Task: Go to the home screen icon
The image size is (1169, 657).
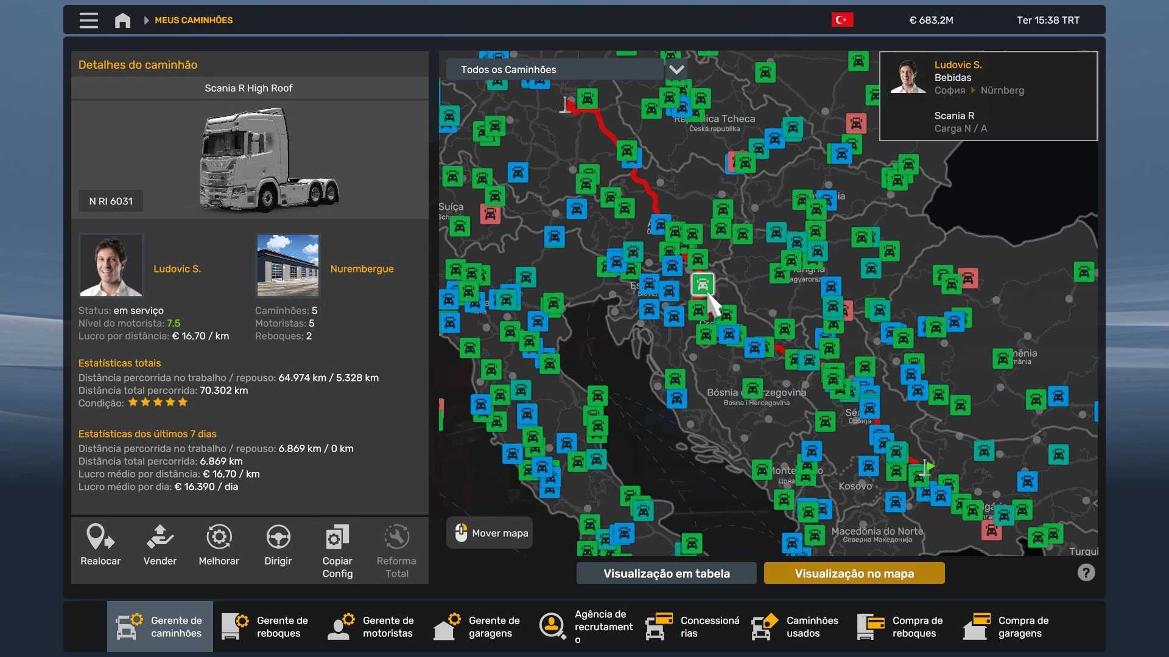Action: click(x=122, y=20)
